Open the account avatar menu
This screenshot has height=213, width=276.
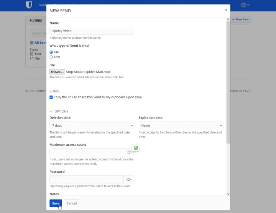tap(245, 5)
